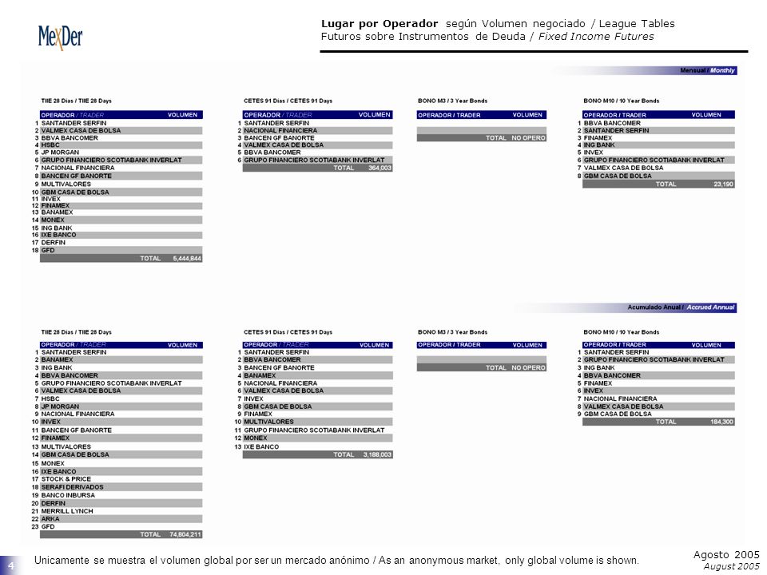Click monthly 'TIIE 28 Dias / TIIE 28 Days' heading
The width and height of the screenshot is (767, 575).
[x=77, y=101]
